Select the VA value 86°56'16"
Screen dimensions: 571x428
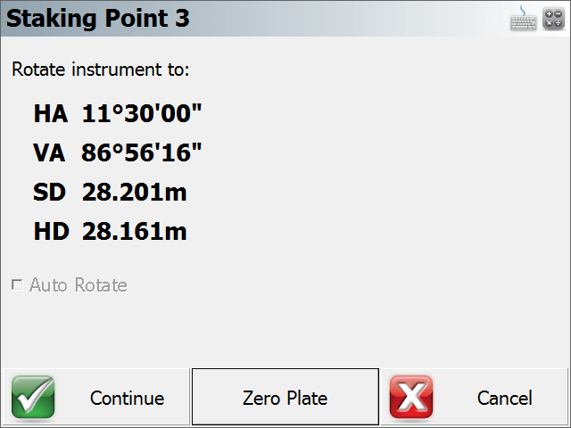(141, 152)
